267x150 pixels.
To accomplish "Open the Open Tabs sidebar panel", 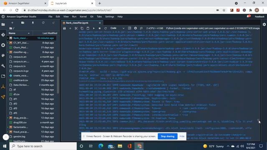I will (x=3, y=76).
